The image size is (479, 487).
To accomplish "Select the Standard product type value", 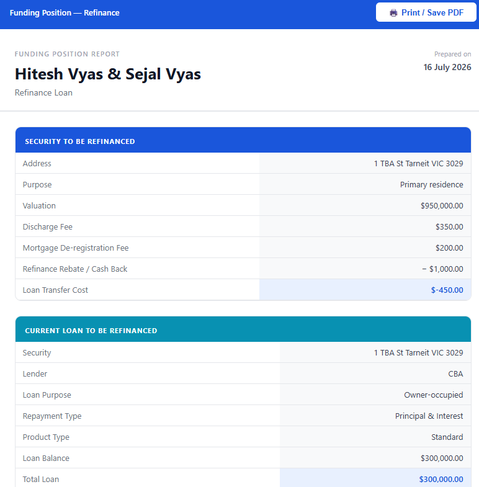I will (447, 437).
